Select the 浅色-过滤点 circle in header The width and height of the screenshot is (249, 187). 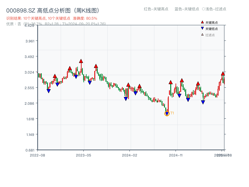tap(204, 9)
